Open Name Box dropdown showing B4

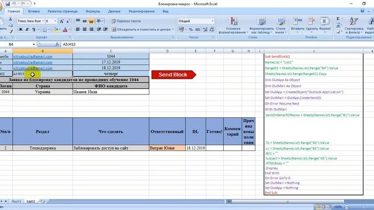tap(33, 44)
